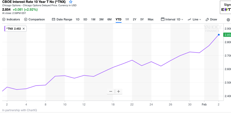Switch to 1M time range
This screenshot has height=113, width=231.
(93, 19)
